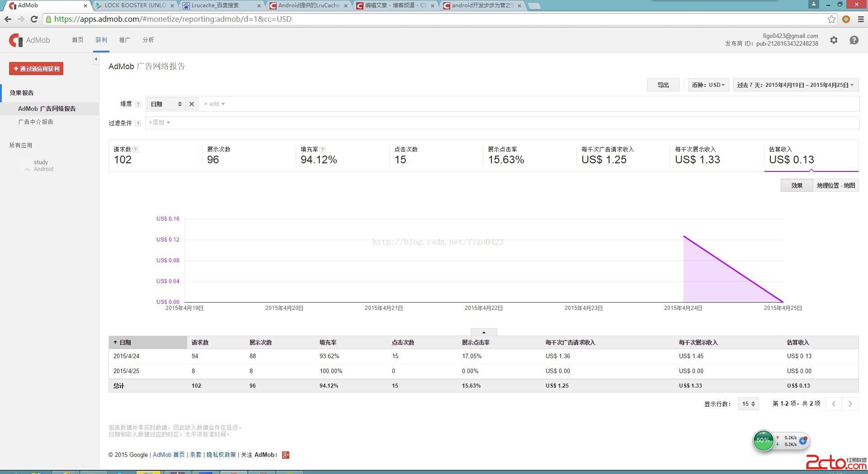Select the 展示次数 metric card
The image size is (868, 474).
click(x=249, y=156)
